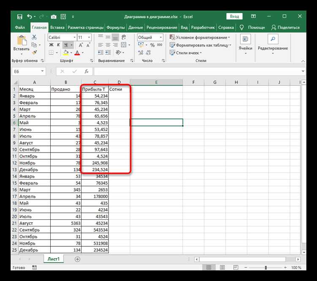This screenshot has height=281, width=317.
Task: Open the fill color dropdown arrow
Action: pos(71,53)
